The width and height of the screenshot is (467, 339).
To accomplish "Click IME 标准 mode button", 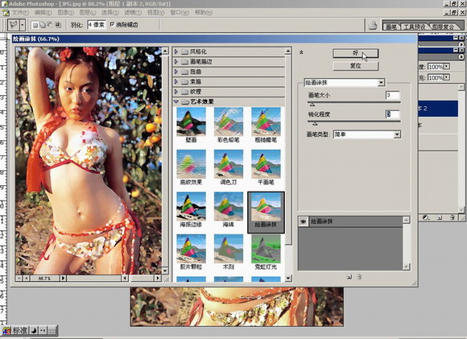I will tap(20, 330).
